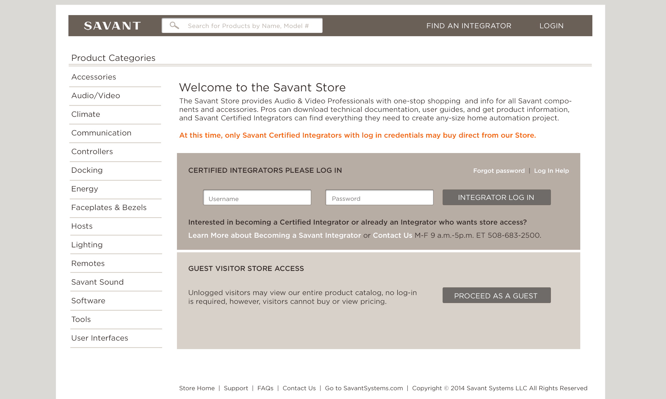Click the Product Categories heading
Screen dimensions: 666x399
tap(113, 58)
